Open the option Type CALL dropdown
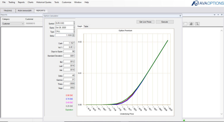Screen dimensions: 224x122 click(74, 31)
